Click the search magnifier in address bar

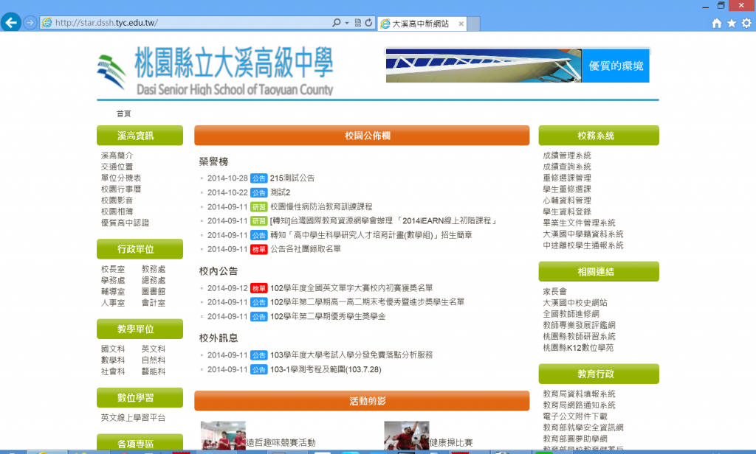click(x=337, y=23)
